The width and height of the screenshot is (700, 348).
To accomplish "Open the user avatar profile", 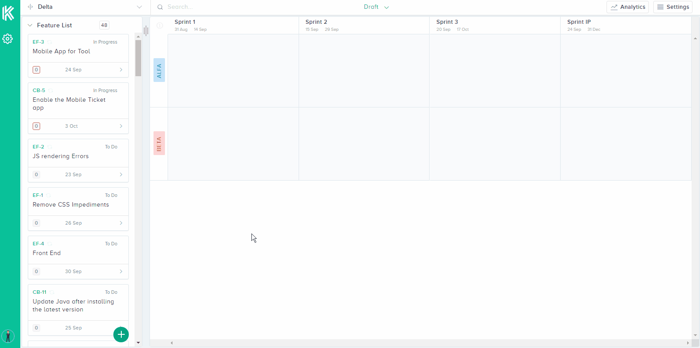I will pyautogui.click(x=8, y=336).
